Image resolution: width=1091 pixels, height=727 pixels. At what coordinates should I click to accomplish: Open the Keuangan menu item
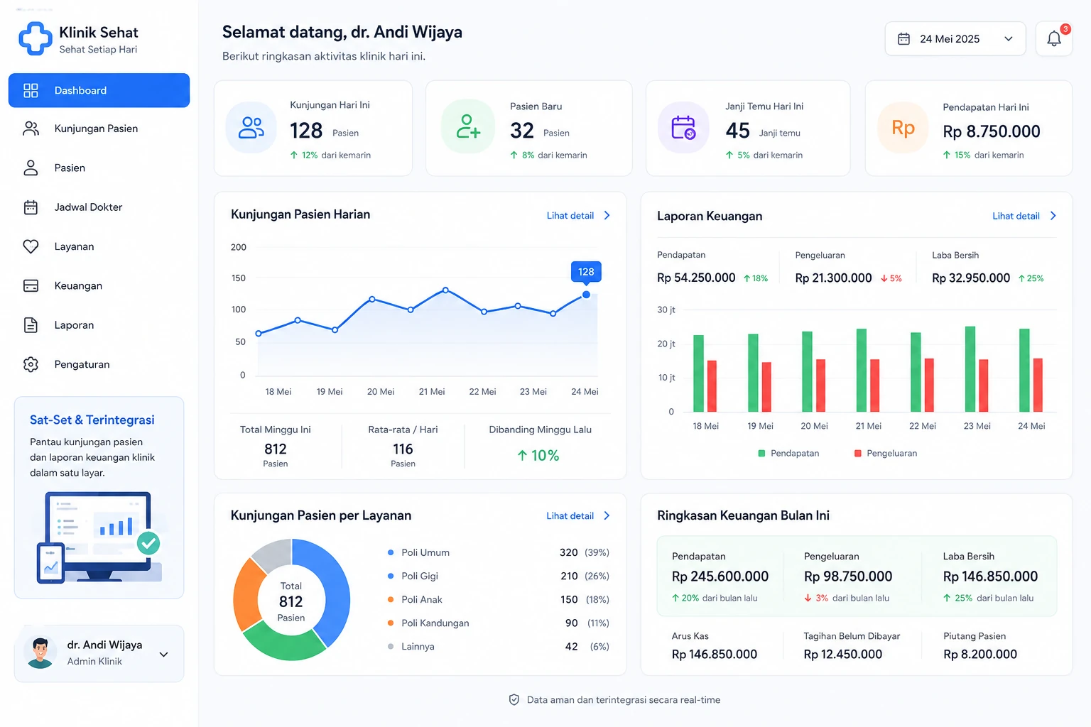[99, 285]
